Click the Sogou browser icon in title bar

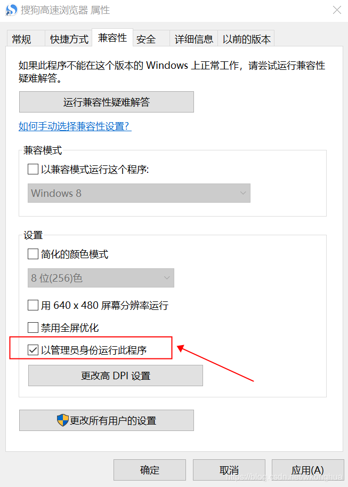(12, 10)
